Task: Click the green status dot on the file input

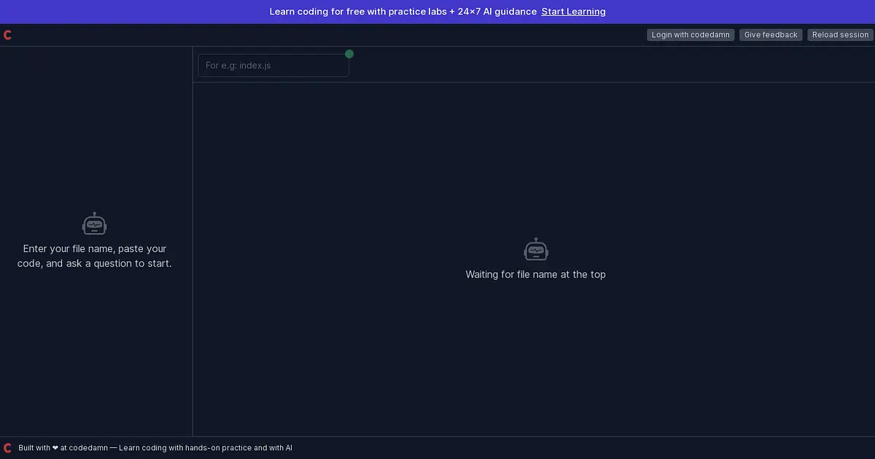Action: click(349, 54)
